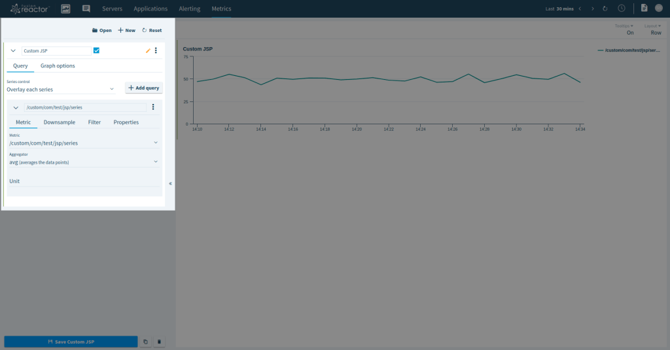Open the user account avatar
The height and width of the screenshot is (350, 670).
click(x=658, y=8)
